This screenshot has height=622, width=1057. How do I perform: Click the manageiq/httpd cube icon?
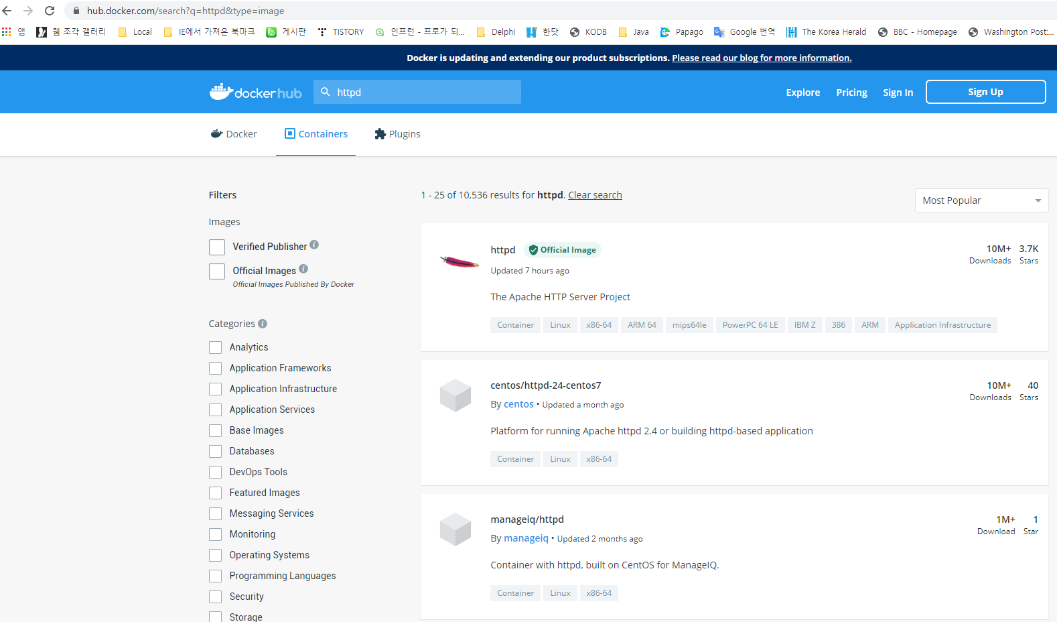[455, 530]
